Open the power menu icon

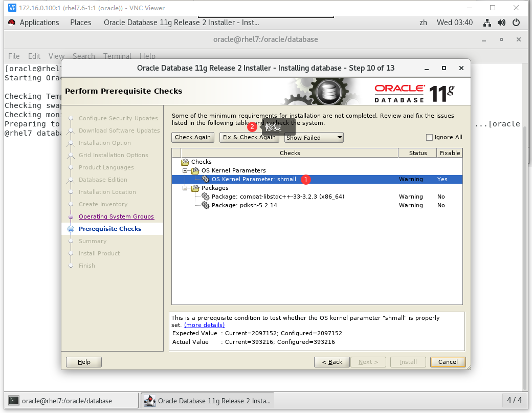tap(516, 23)
